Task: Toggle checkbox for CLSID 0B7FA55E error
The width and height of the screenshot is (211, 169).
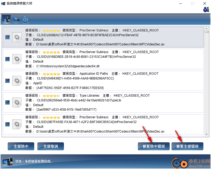Action: click(x=7, y=124)
